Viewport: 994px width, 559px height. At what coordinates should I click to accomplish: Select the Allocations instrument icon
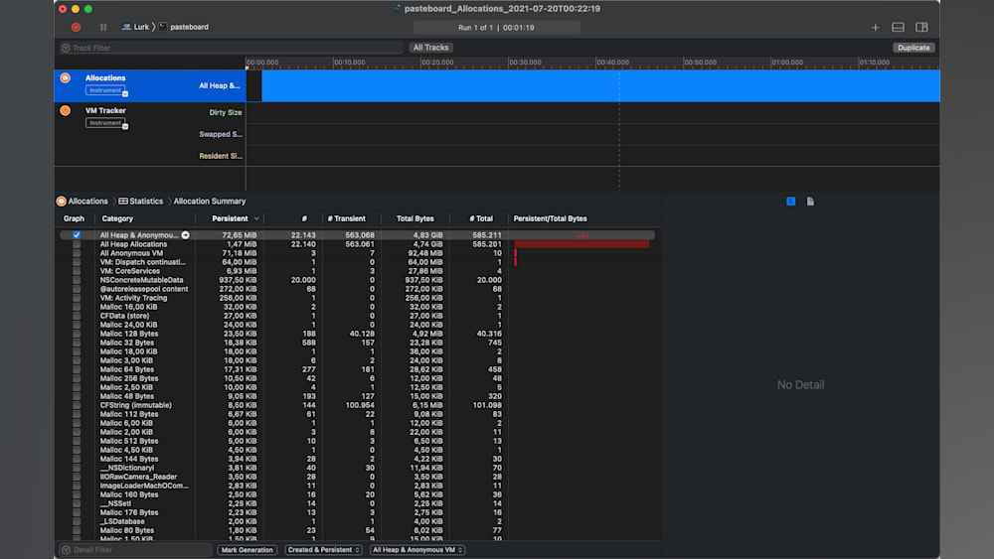pos(66,77)
